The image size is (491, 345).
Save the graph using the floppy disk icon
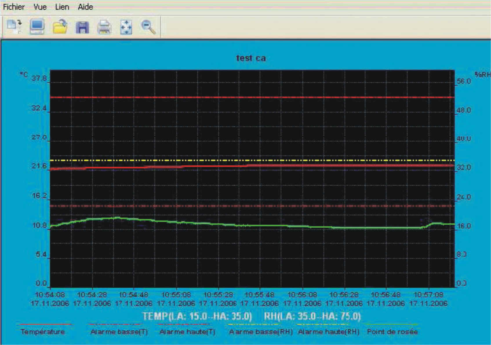pos(82,27)
